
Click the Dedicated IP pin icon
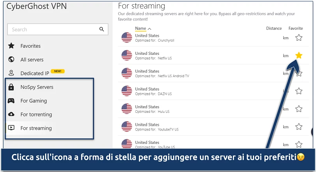11,73
